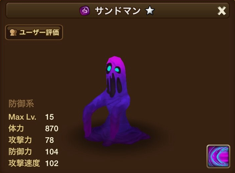Viewport: 235px width, 173px height.
Task: Open the ユーザー評価 user reviews button
Action: click(x=34, y=32)
